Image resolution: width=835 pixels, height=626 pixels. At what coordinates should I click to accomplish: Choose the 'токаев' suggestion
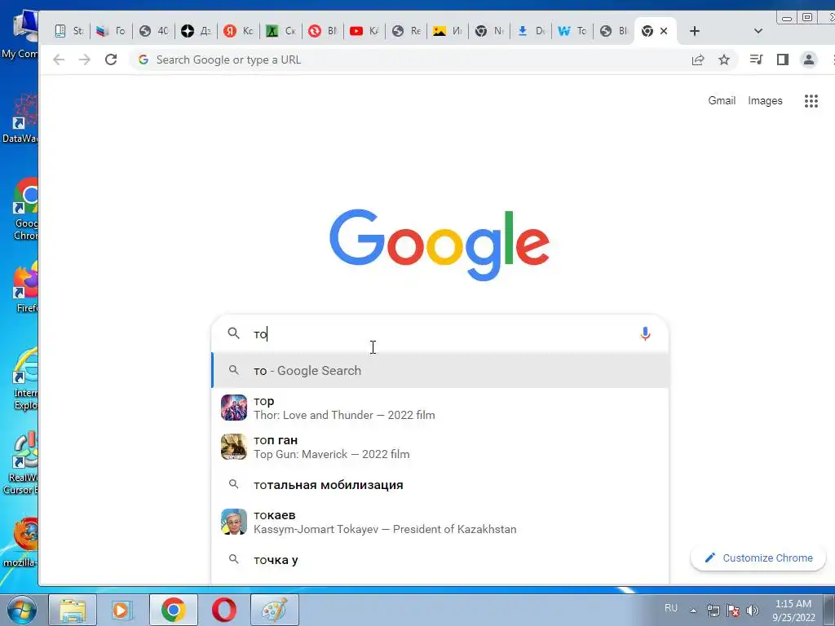tap(440, 522)
